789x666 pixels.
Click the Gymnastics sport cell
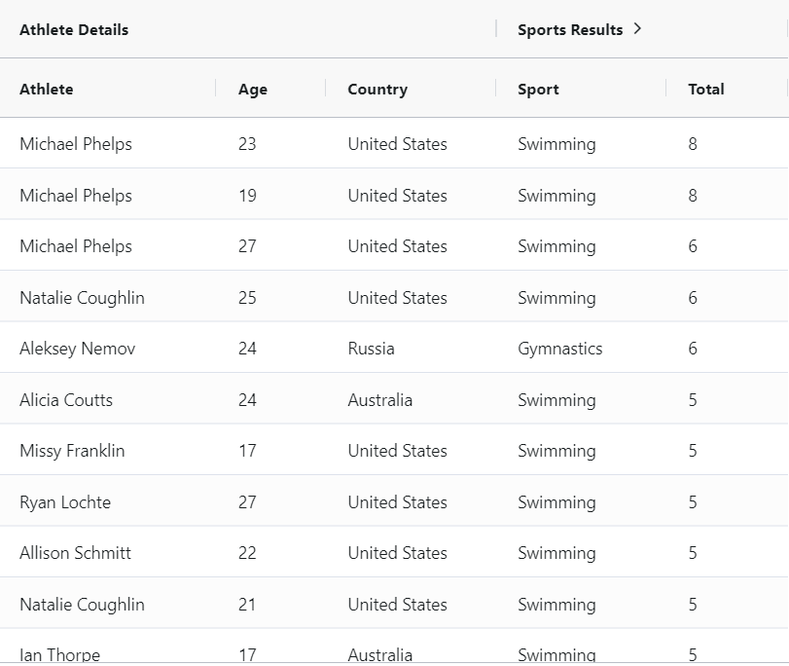pos(559,349)
